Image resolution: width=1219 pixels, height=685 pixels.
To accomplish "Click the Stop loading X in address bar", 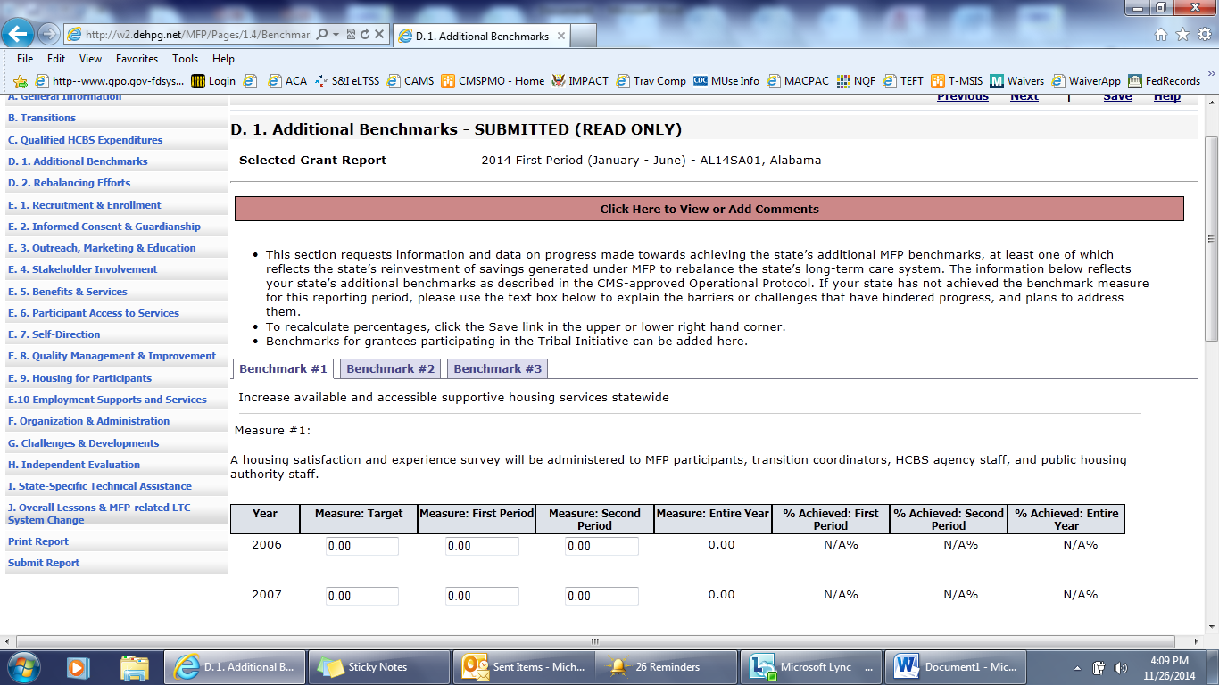I will point(378,35).
